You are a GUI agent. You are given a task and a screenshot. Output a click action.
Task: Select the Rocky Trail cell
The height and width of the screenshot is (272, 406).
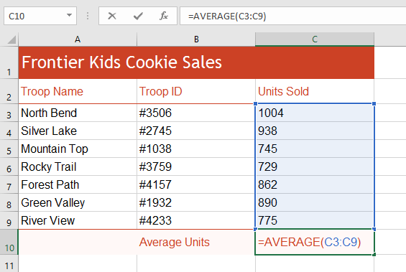[x=78, y=167]
